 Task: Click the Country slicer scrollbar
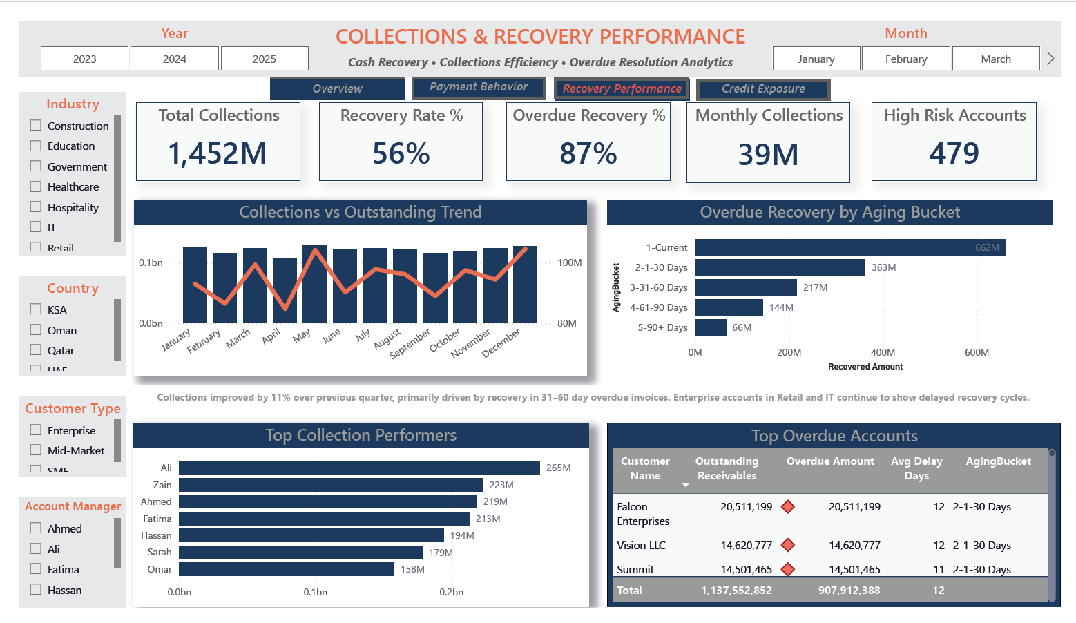tap(117, 330)
